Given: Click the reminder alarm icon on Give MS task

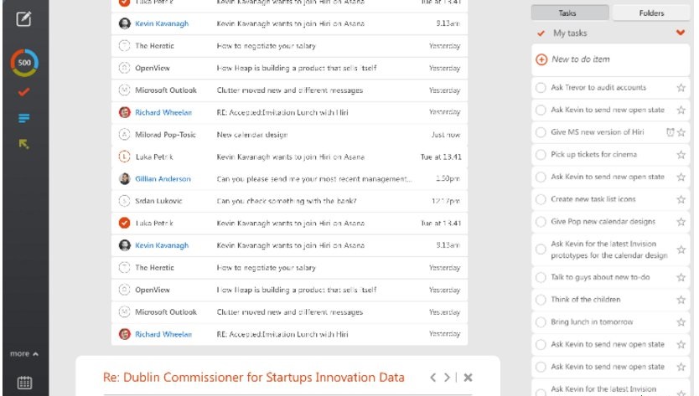Looking at the screenshot, I should click(x=670, y=131).
